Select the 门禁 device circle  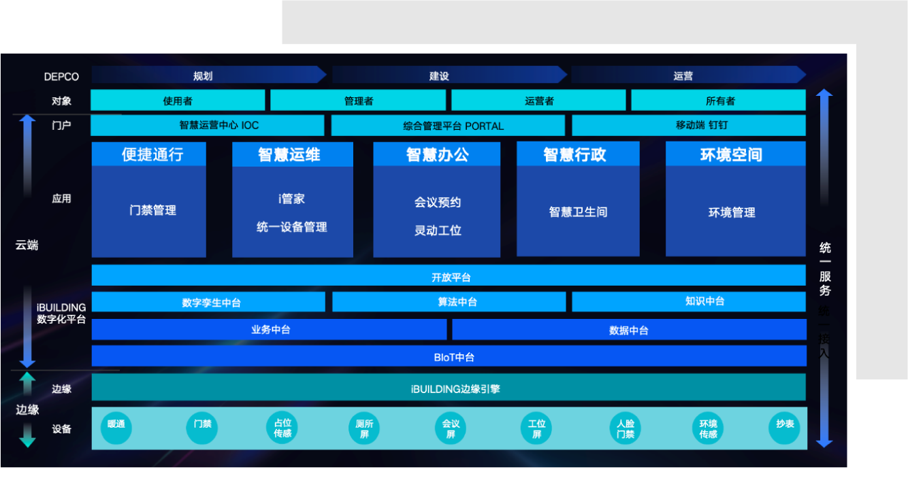coord(202,428)
